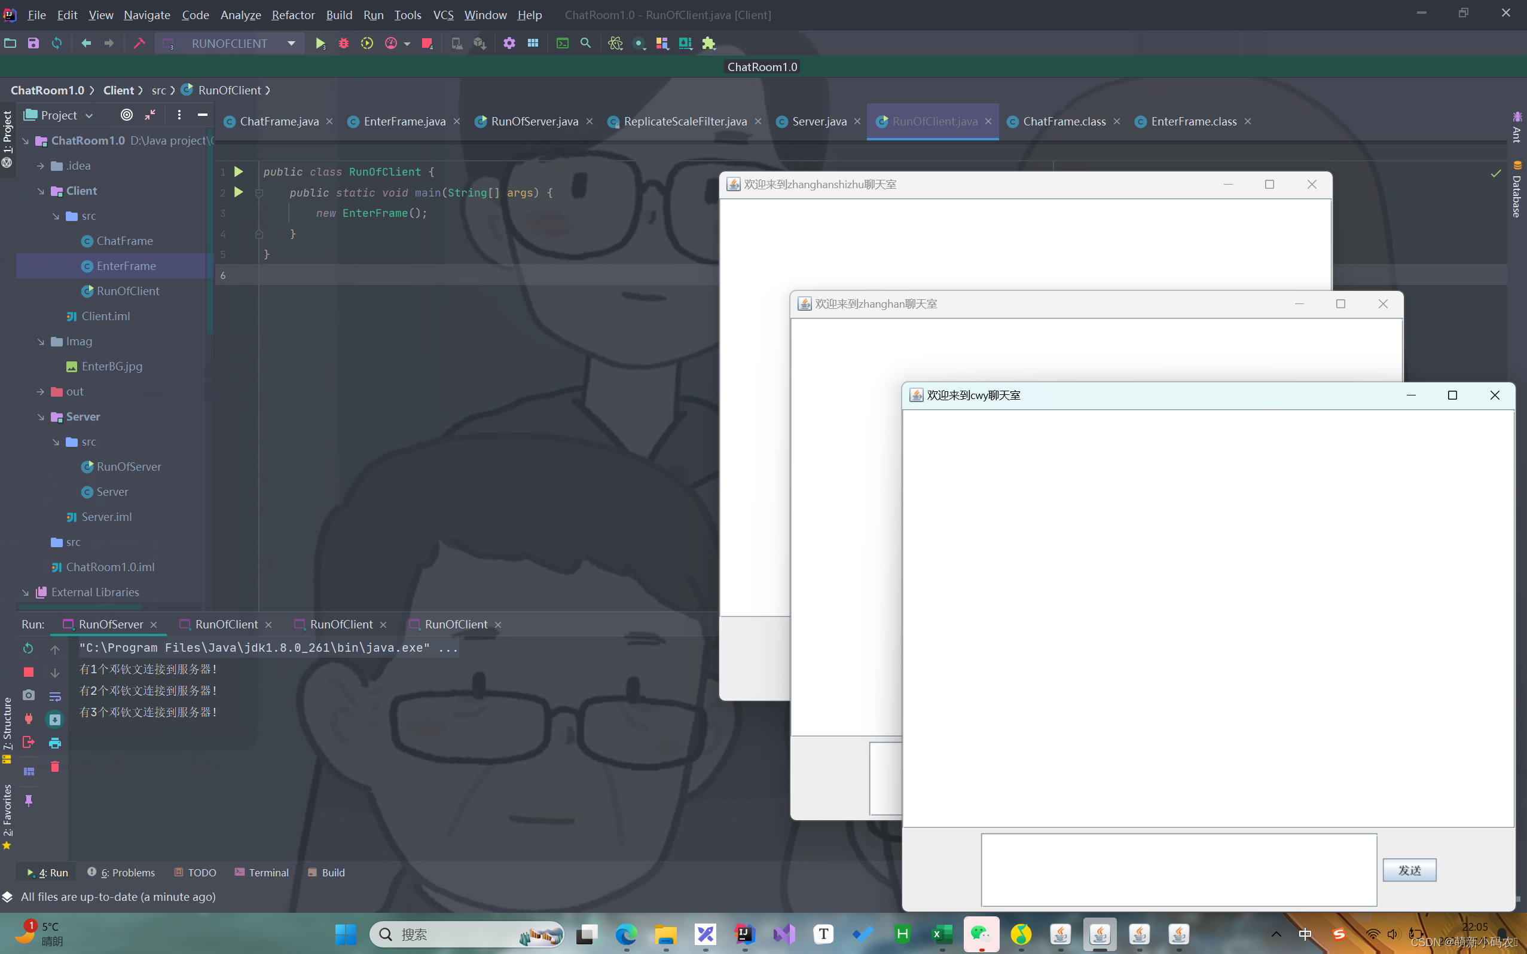Open Project panel options three-dot icon
The height and width of the screenshot is (954, 1527).
click(179, 115)
